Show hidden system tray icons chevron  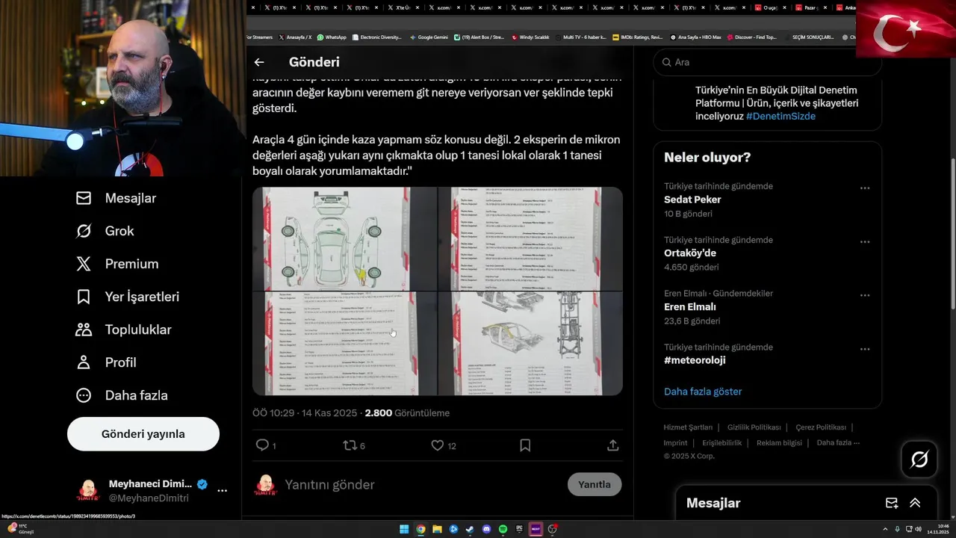885,529
